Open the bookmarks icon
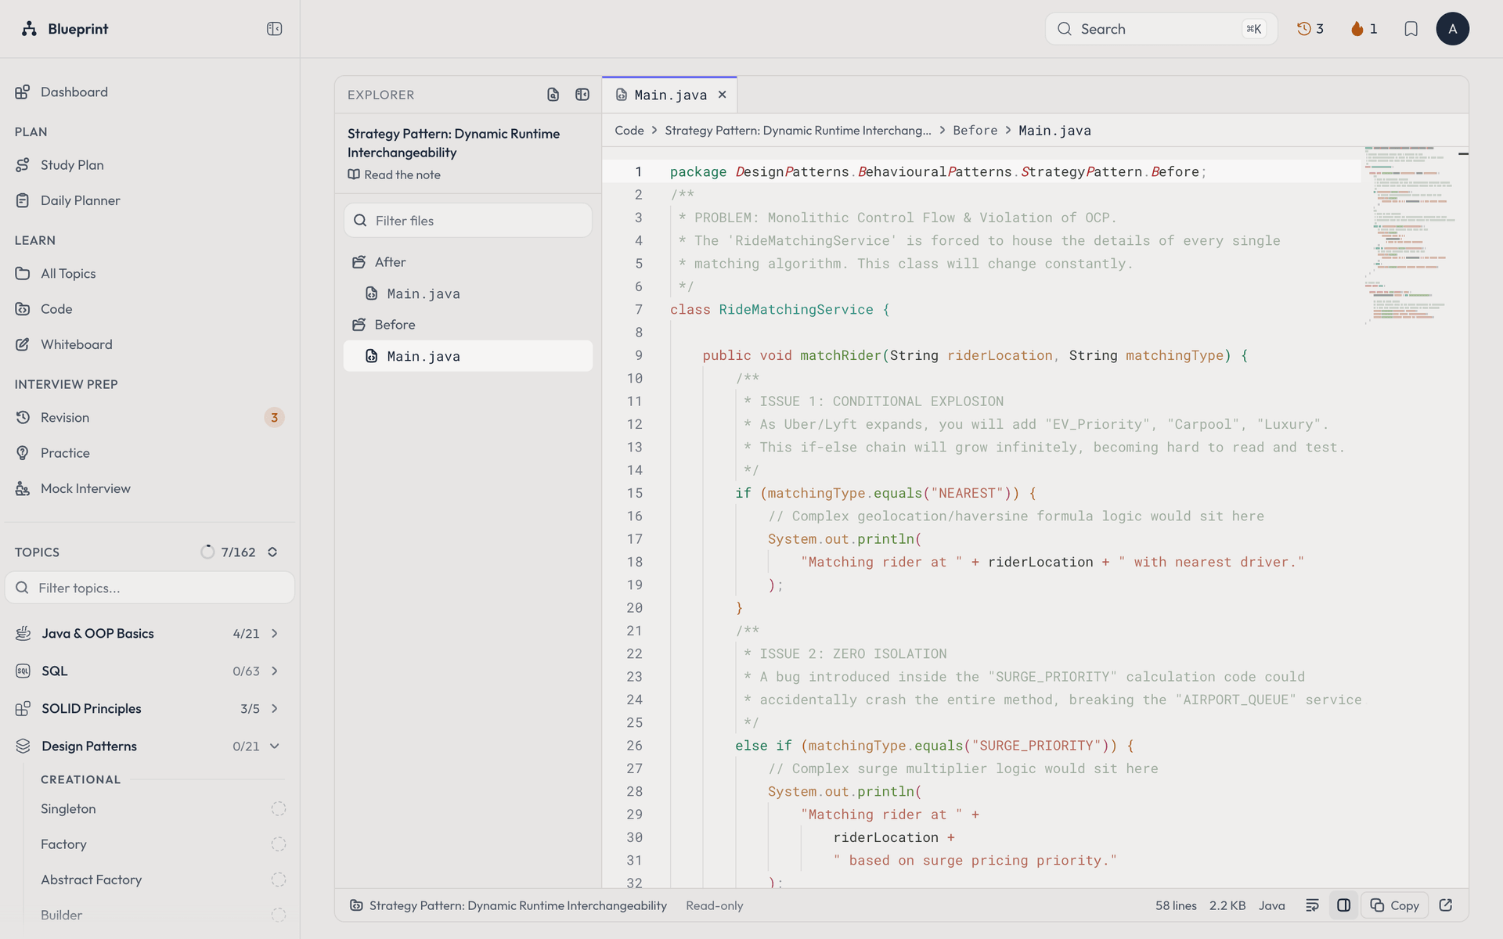Viewport: 1503px width, 939px height. click(1411, 29)
